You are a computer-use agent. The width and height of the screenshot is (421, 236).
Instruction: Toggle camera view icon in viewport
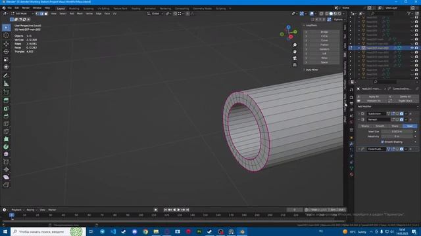coord(295,58)
